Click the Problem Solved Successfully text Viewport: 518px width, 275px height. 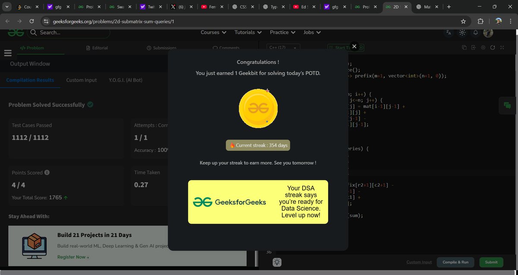click(47, 105)
